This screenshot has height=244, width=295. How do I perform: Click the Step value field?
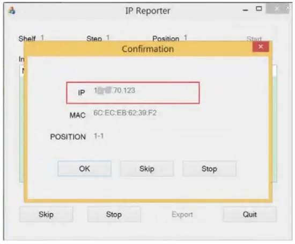pos(108,38)
